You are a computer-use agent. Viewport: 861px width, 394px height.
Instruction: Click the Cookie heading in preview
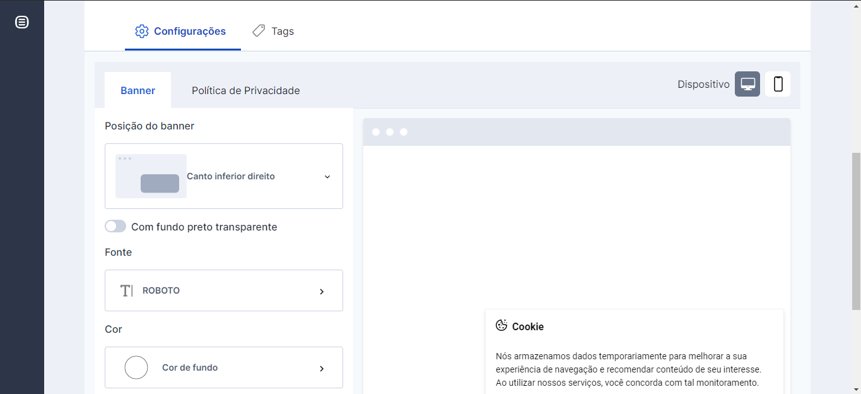(x=528, y=326)
